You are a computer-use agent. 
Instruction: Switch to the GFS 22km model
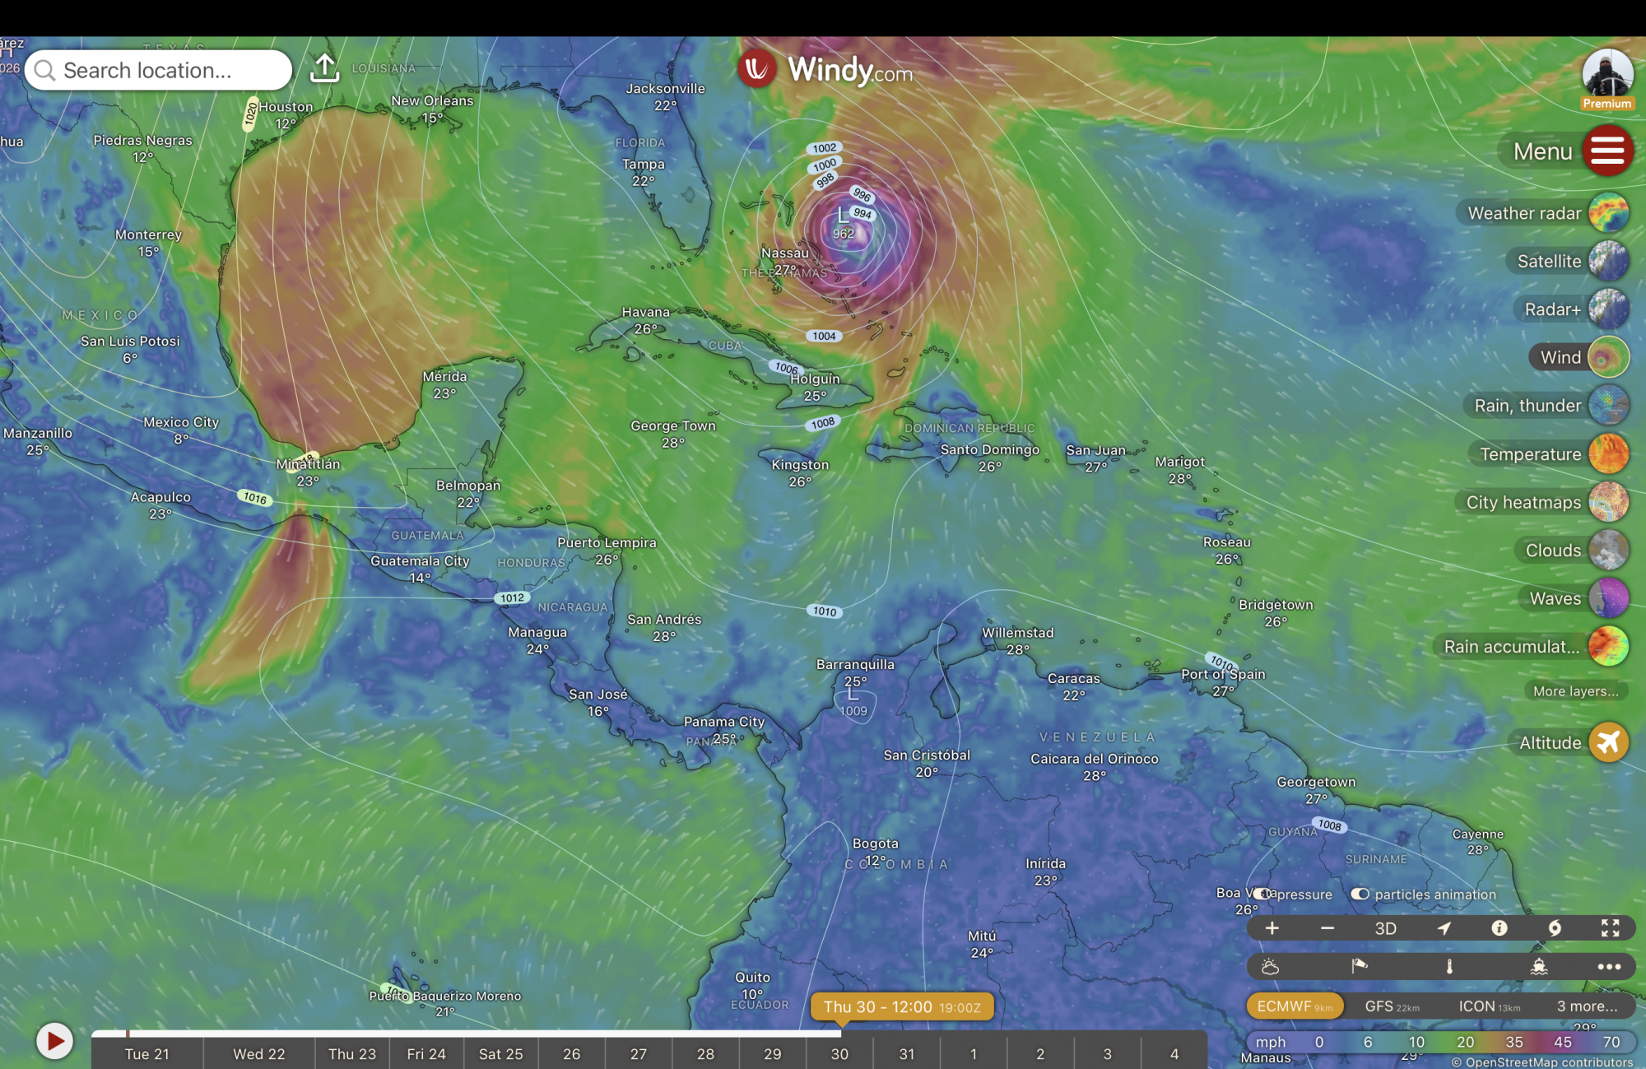pos(1392,1006)
